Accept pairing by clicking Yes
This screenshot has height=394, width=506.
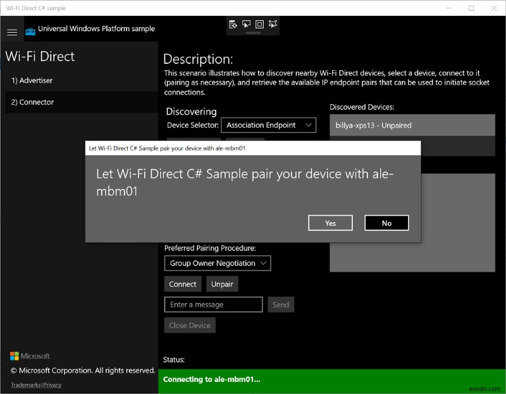click(330, 222)
